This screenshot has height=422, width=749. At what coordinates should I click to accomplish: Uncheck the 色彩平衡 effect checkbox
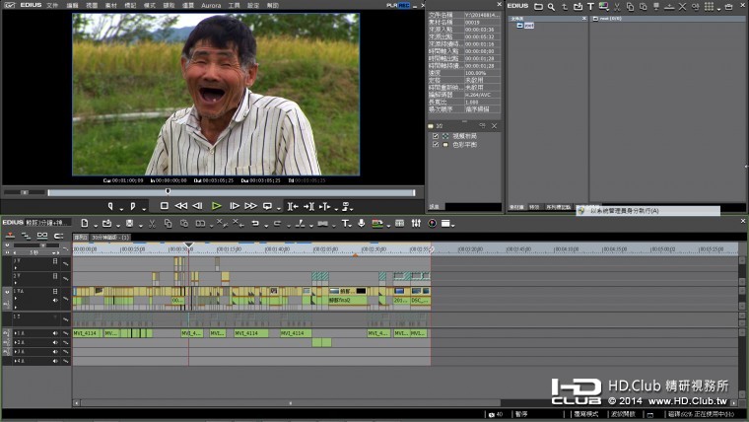coord(435,144)
